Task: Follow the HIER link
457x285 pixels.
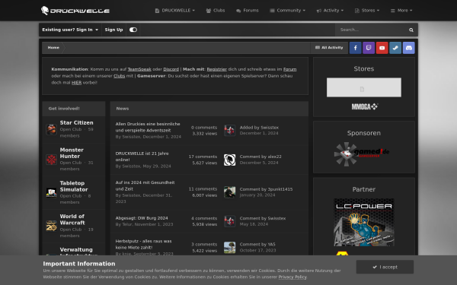Action: coord(76,83)
